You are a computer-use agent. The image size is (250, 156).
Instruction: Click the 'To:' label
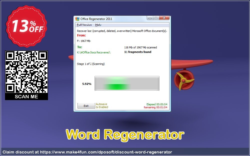[x=79, y=47]
